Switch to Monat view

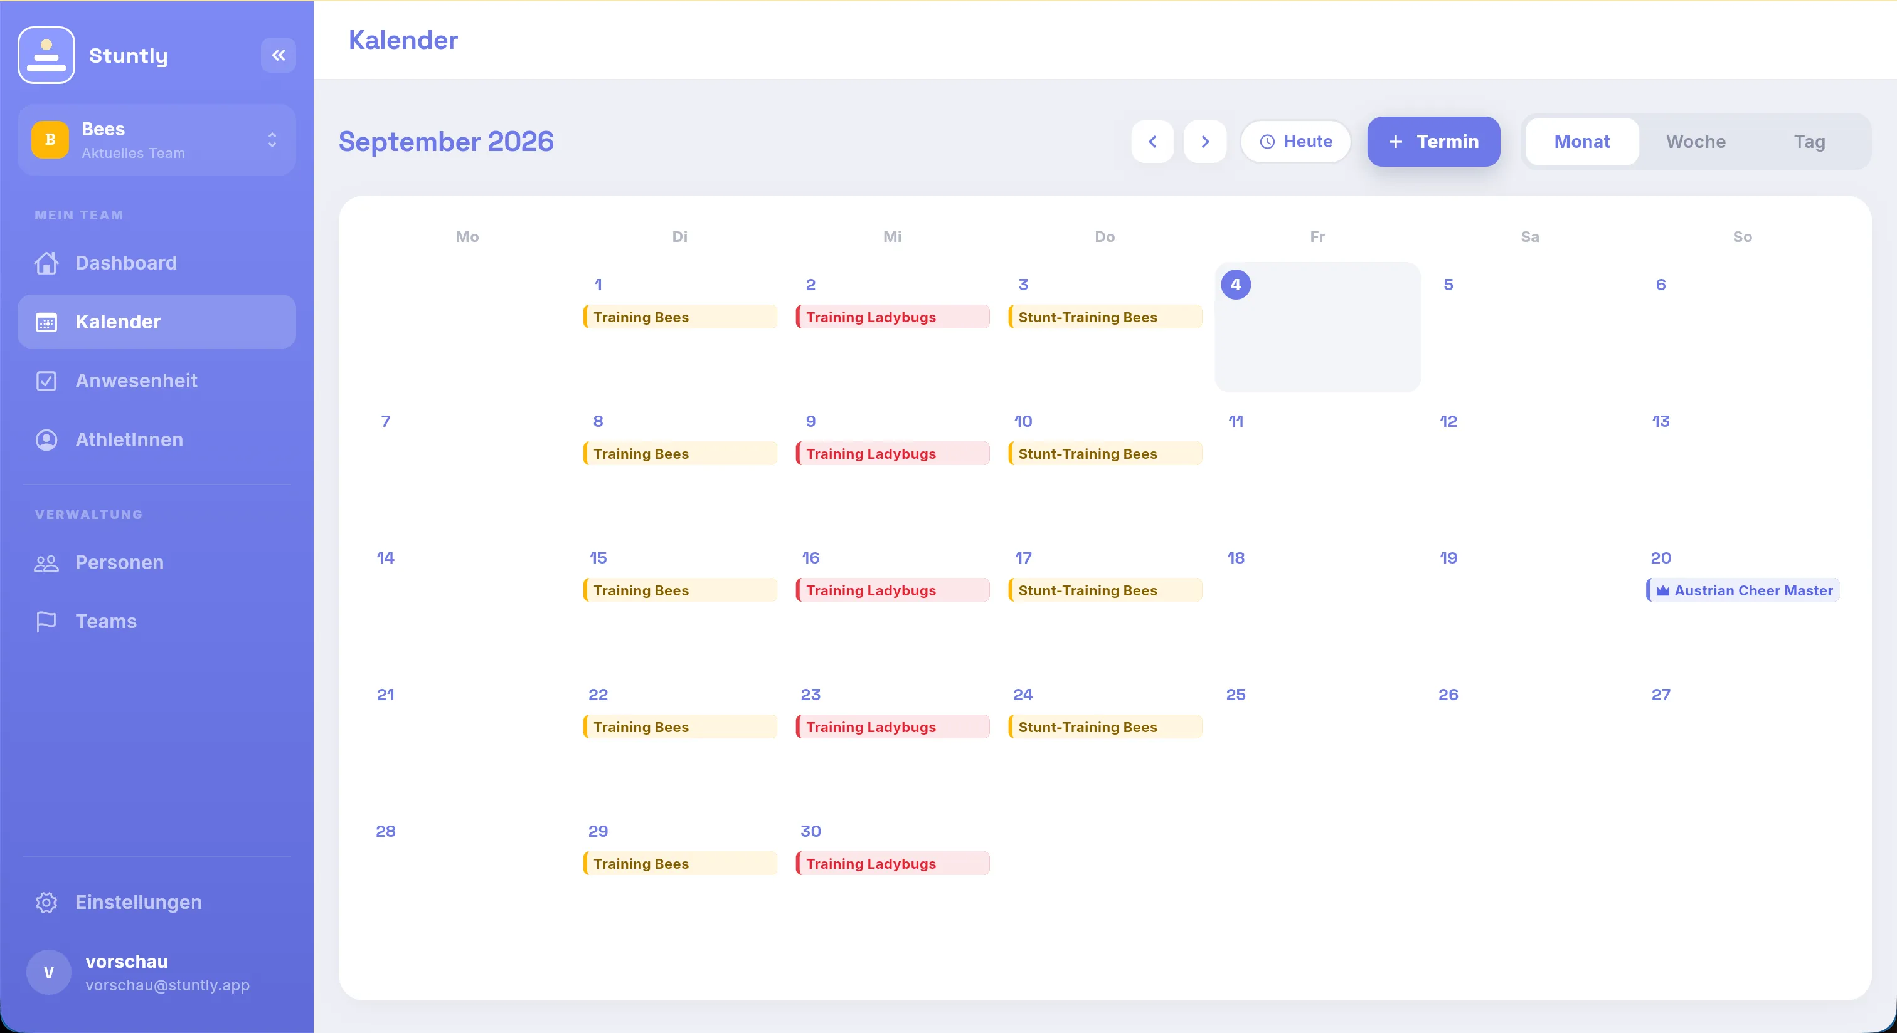[x=1582, y=141]
